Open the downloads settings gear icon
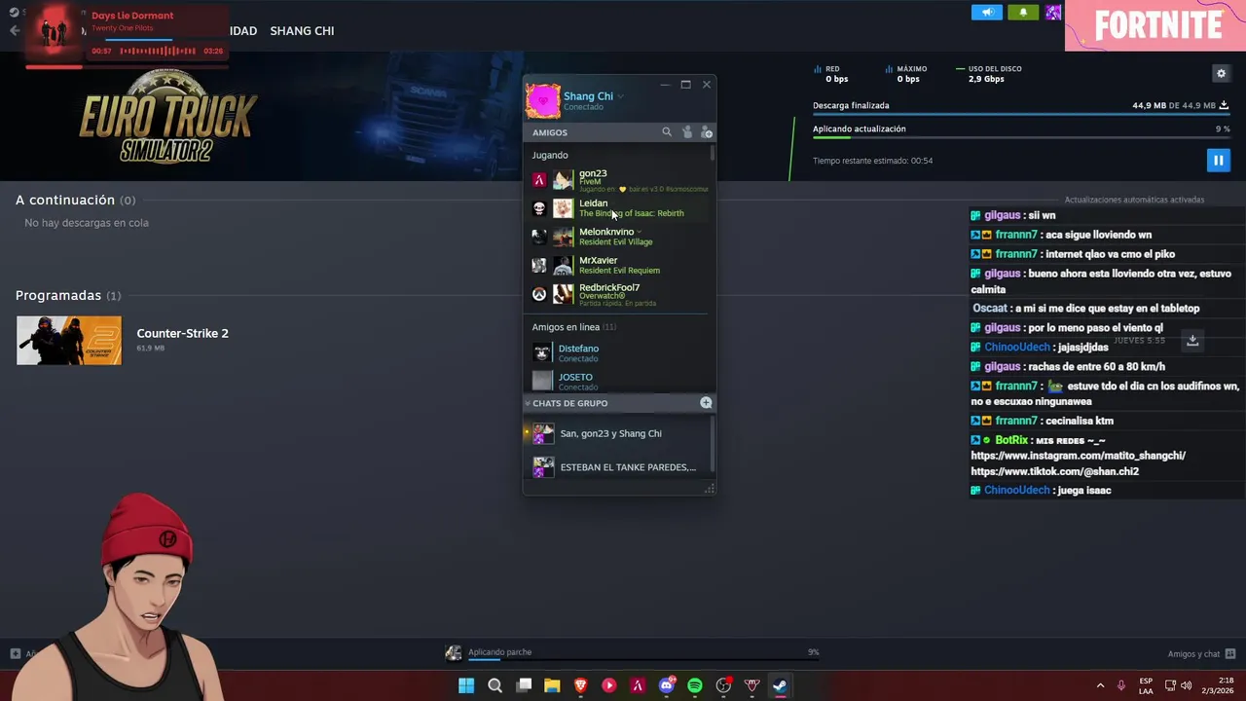1246x701 pixels. coord(1221,73)
